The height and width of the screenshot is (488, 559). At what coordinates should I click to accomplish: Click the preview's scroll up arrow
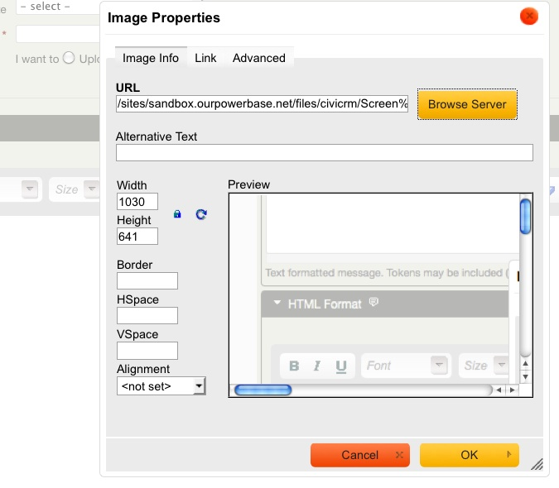[525, 362]
